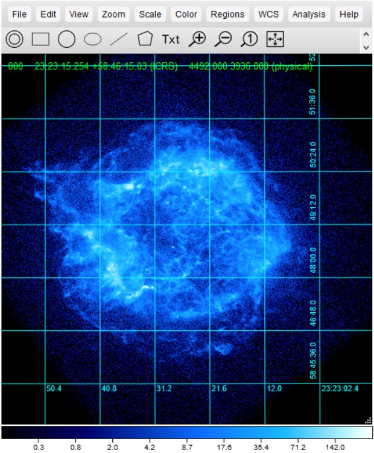Open the Color menu

tap(186, 14)
